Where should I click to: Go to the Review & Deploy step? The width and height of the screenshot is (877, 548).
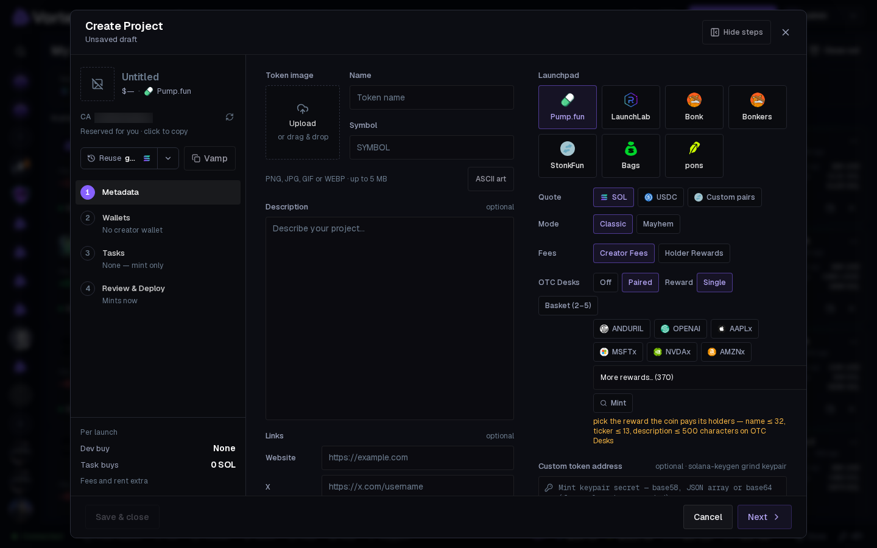[158, 294]
